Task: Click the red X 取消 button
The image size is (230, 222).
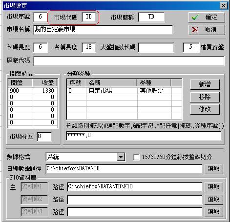Action: (x=207, y=30)
